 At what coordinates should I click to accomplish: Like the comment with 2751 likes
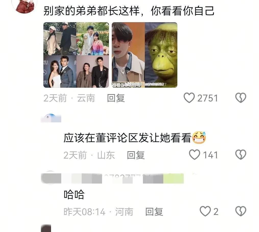coord(189,98)
